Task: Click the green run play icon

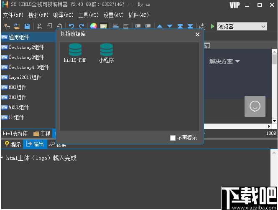Action: click(212, 26)
